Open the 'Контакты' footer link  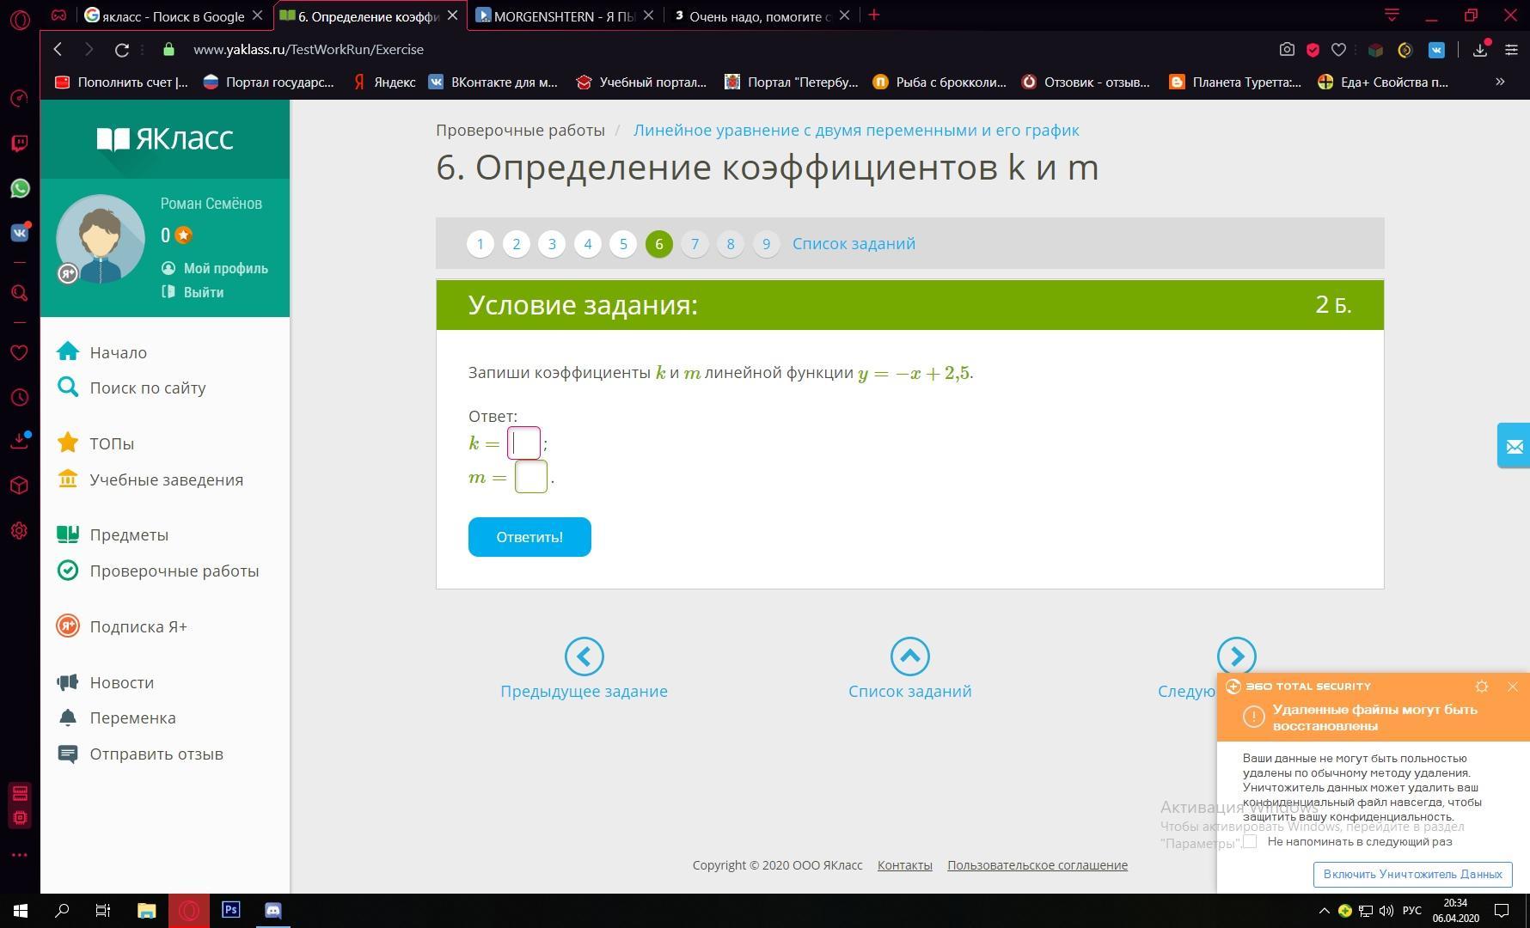[x=905, y=865]
